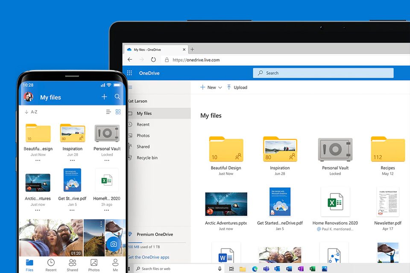This screenshot has width=410, height=273.
Task: Switch phone to list view
Action: tap(108, 112)
